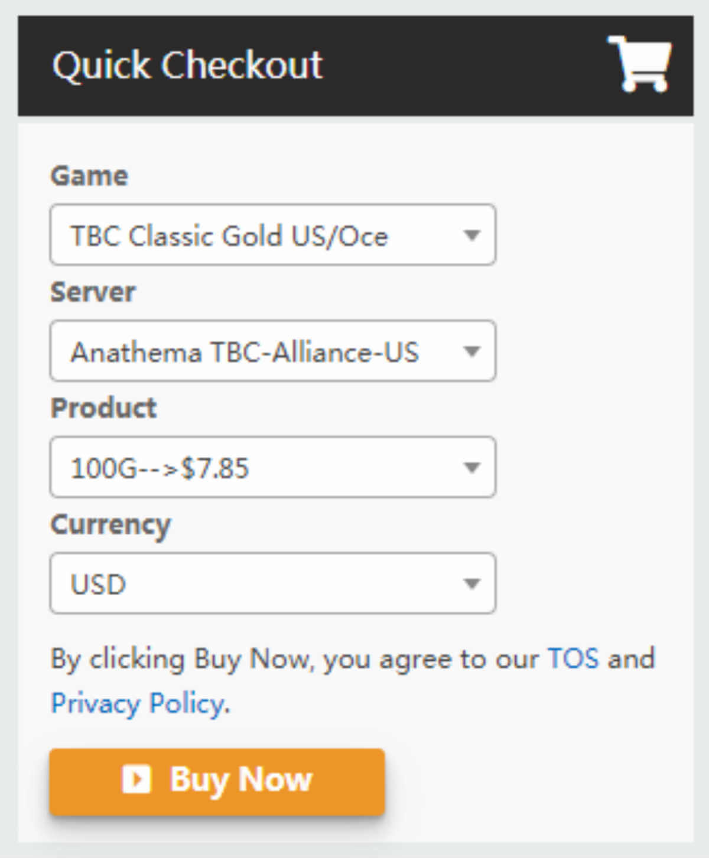Open the TOS link

click(x=571, y=659)
